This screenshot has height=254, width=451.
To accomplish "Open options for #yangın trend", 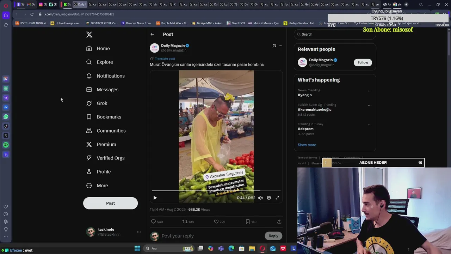I will (370, 91).
